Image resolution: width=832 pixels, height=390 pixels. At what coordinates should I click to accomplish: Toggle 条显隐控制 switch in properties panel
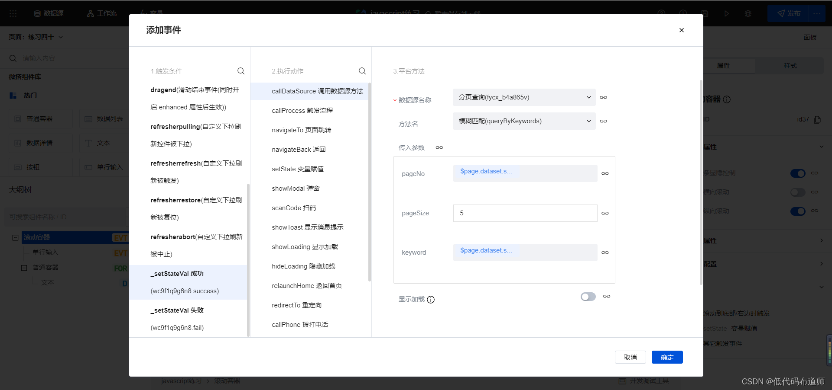pyautogui.click(x=798, y=173)
